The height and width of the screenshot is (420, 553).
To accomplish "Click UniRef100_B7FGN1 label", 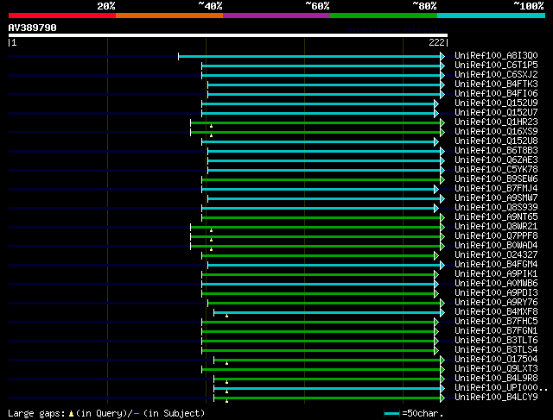I will (x=496, y=331).
